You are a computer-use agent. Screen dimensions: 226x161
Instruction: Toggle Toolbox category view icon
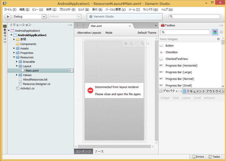215,32
